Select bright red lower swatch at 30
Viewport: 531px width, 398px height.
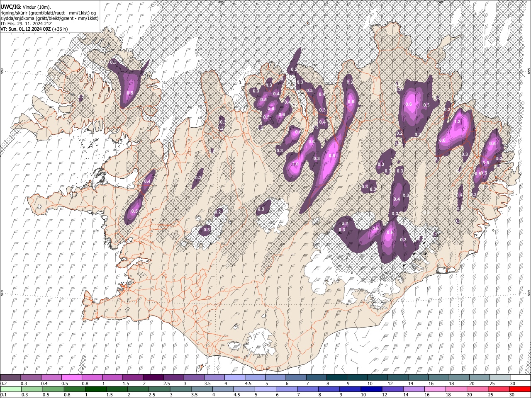[x=520, y=389]
